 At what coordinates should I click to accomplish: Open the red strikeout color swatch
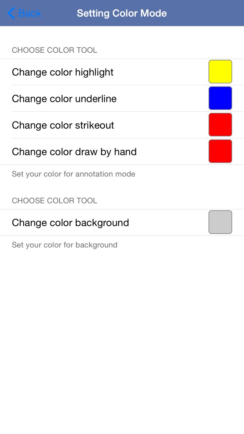pos(220,125)
